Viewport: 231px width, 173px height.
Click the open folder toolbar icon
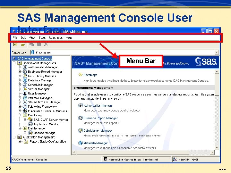(23, 44)
